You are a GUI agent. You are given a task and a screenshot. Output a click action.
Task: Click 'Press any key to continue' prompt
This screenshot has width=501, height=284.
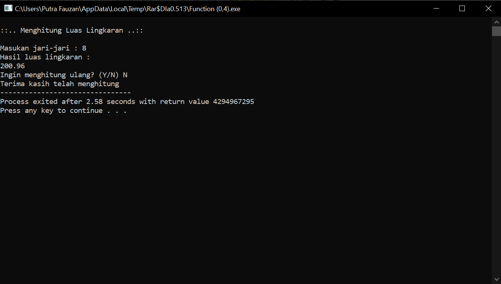63,110
